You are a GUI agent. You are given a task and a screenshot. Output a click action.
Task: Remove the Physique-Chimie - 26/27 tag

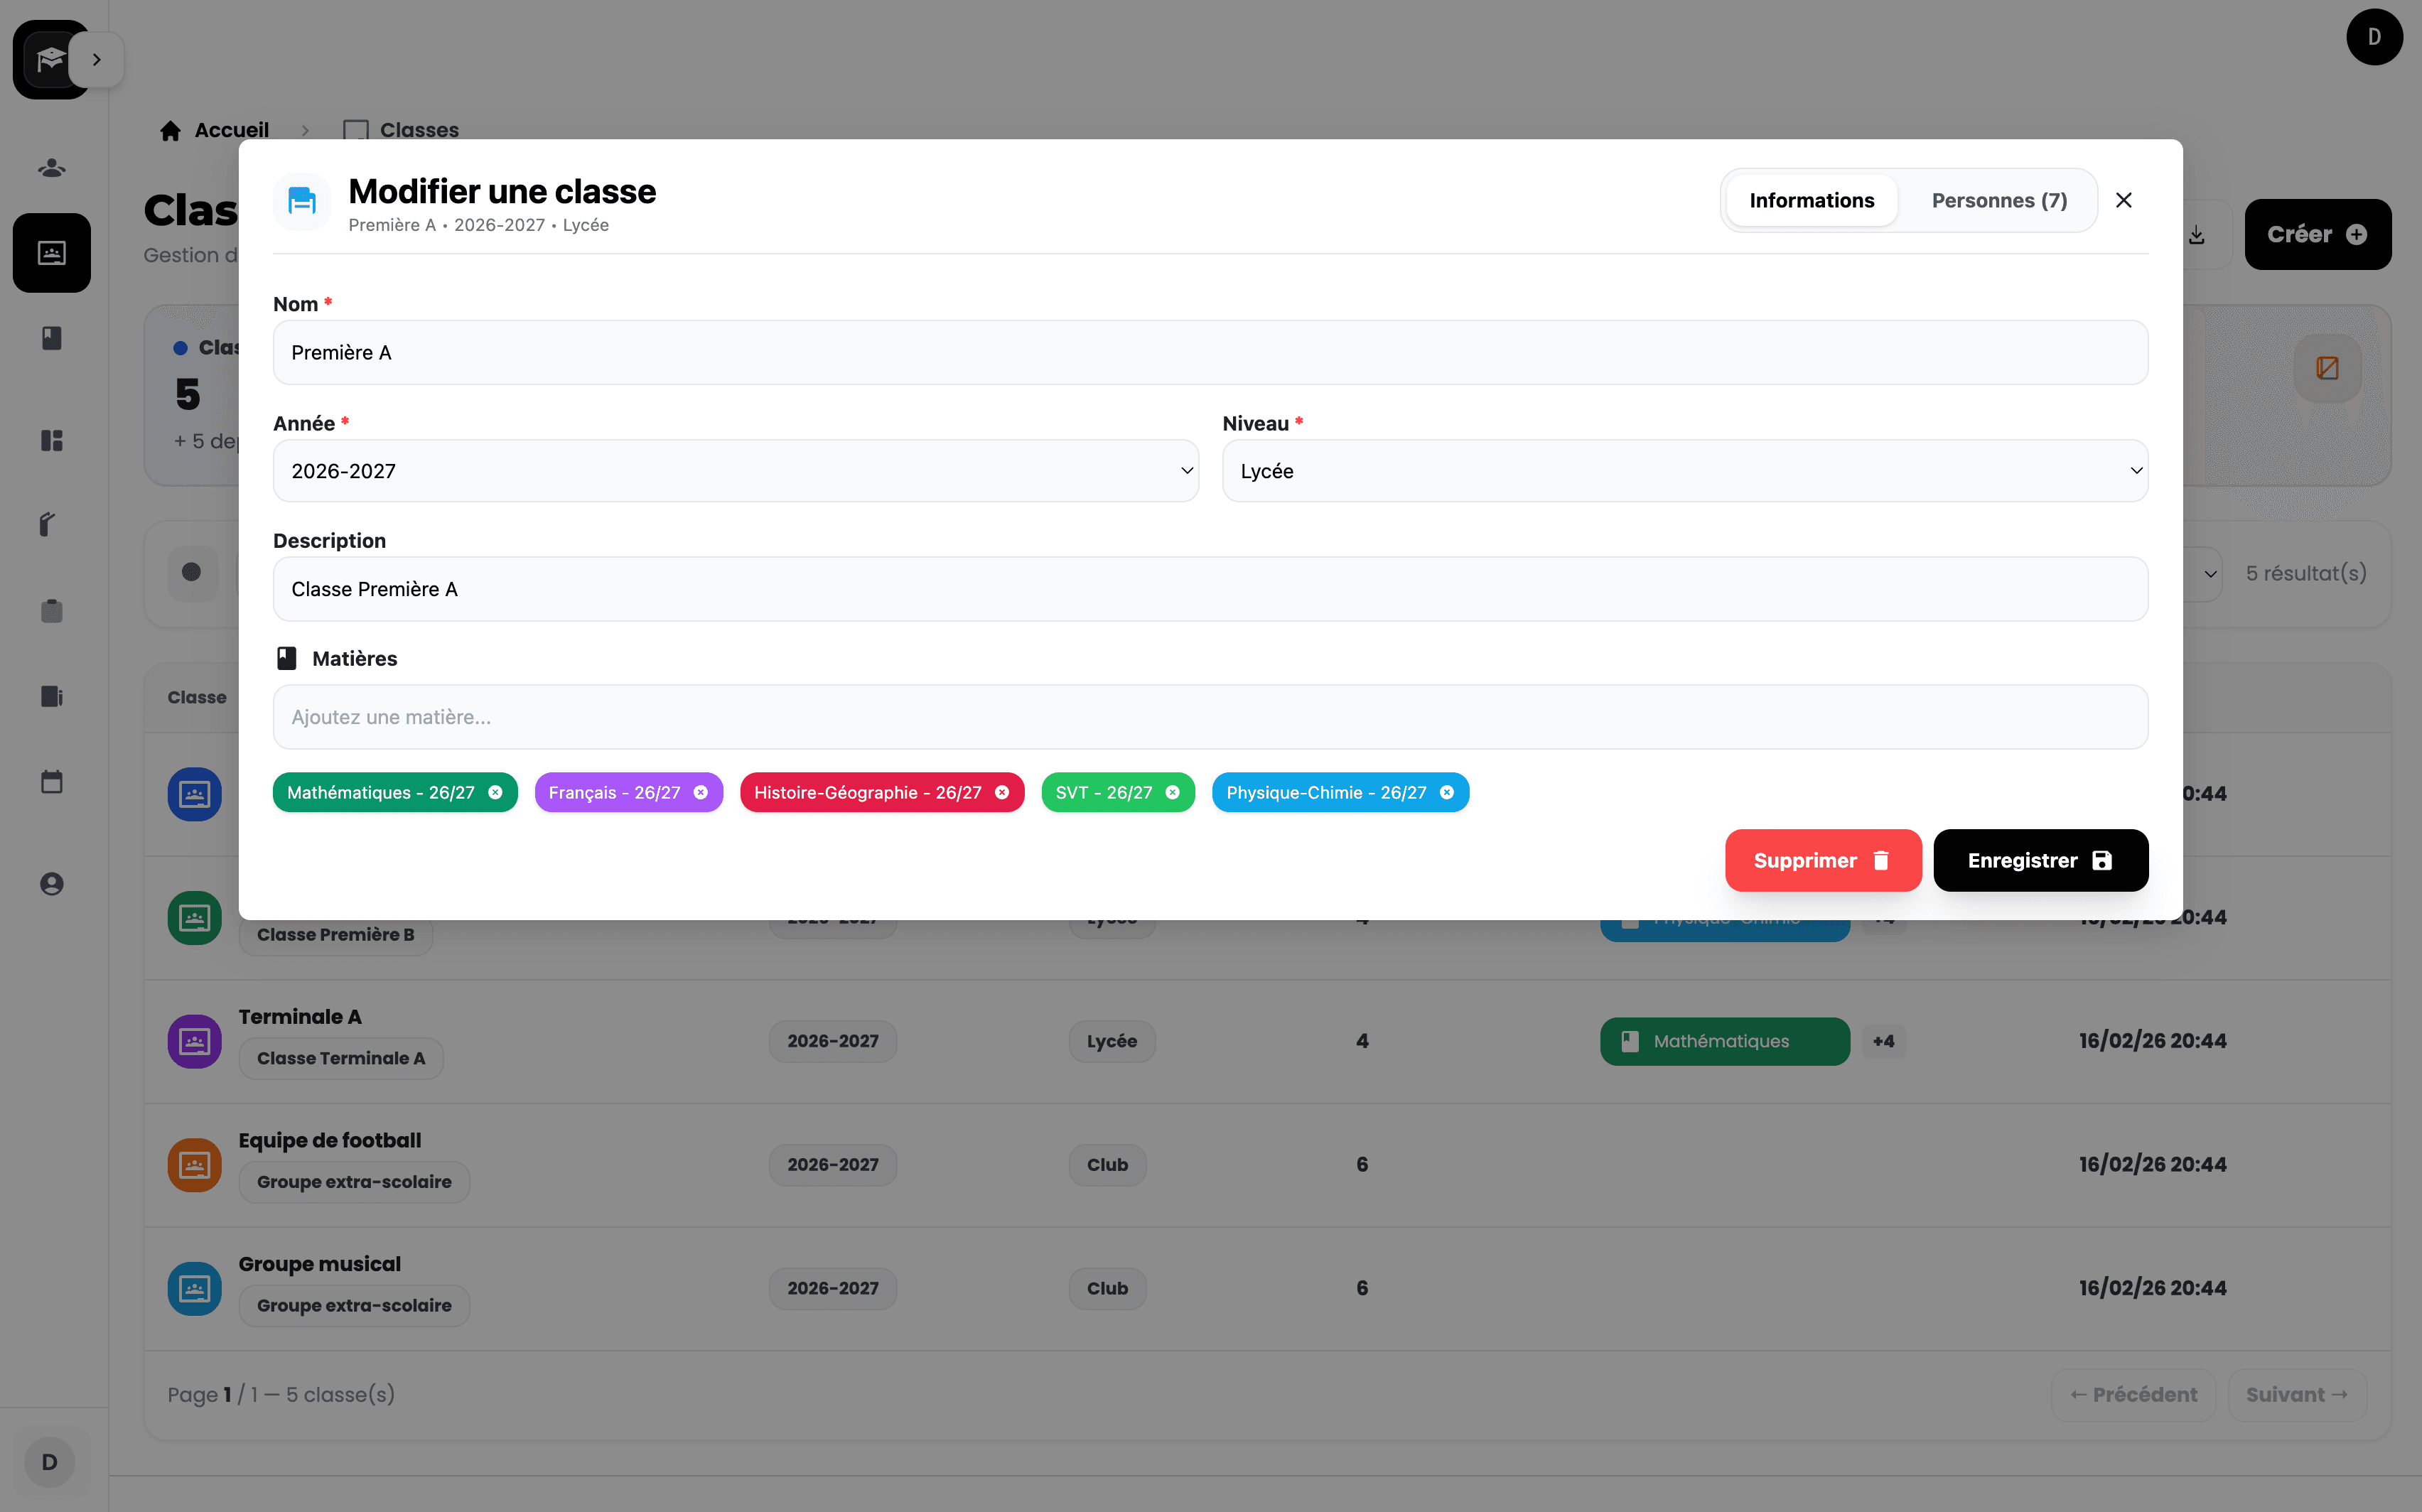pos(1447,792)
